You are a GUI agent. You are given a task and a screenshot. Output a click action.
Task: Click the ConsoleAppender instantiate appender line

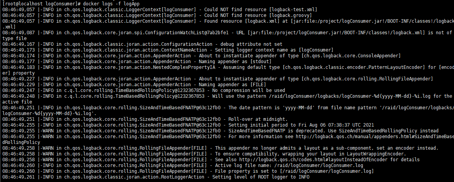click(202, 56)
